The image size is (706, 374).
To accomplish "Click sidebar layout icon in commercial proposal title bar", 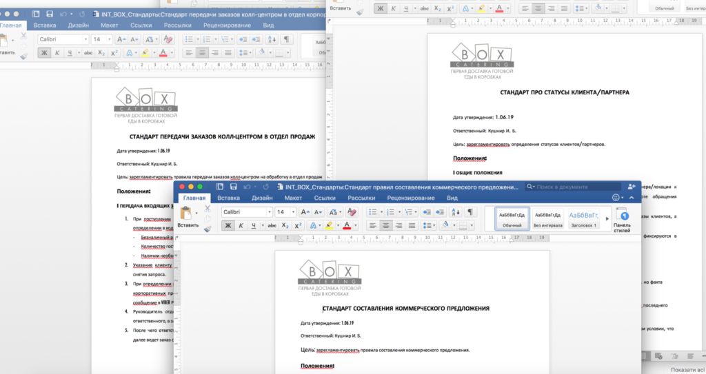I will [x=219, y=187].
